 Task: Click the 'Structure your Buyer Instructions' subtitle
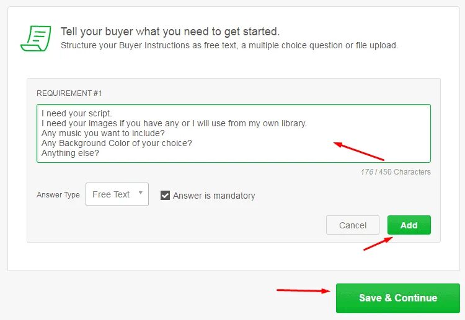pyautogui.click(x=229, y=46)
